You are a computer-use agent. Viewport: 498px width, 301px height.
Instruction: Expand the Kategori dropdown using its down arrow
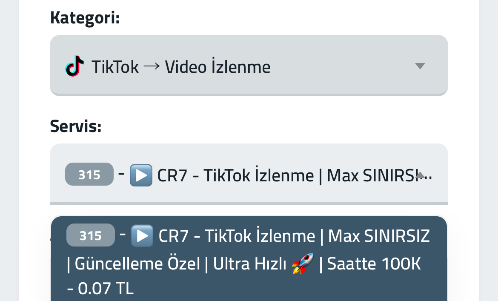pos(420,66)
